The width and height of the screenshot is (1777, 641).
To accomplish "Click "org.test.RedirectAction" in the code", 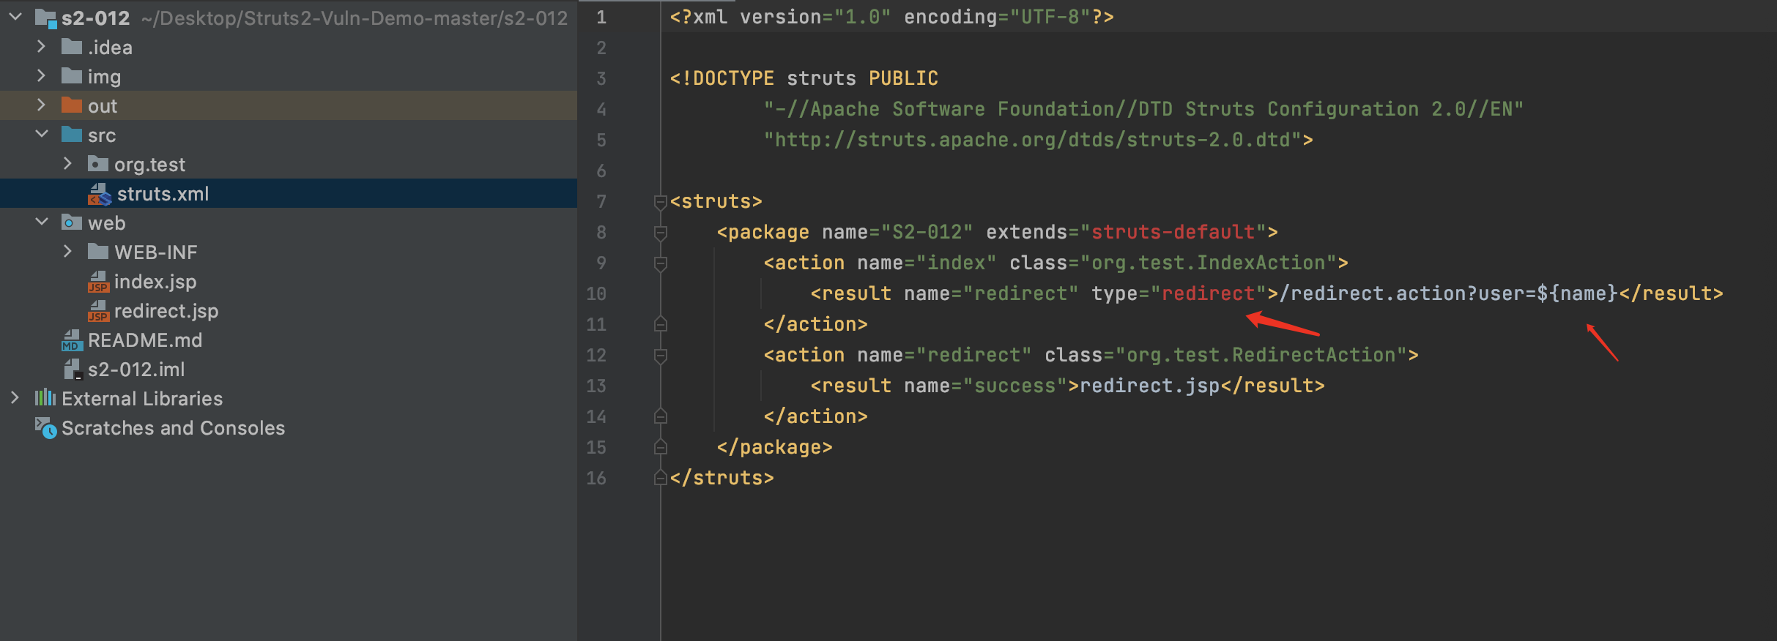I will click(1261, 355).
